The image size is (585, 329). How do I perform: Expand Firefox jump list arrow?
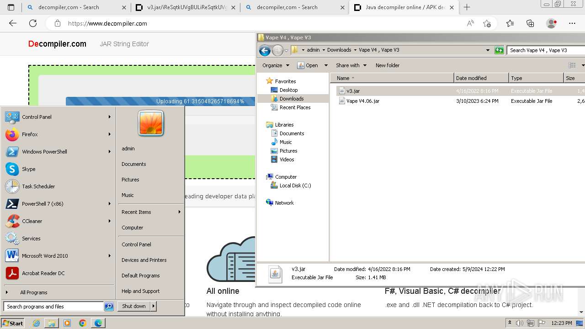(110, 134)
